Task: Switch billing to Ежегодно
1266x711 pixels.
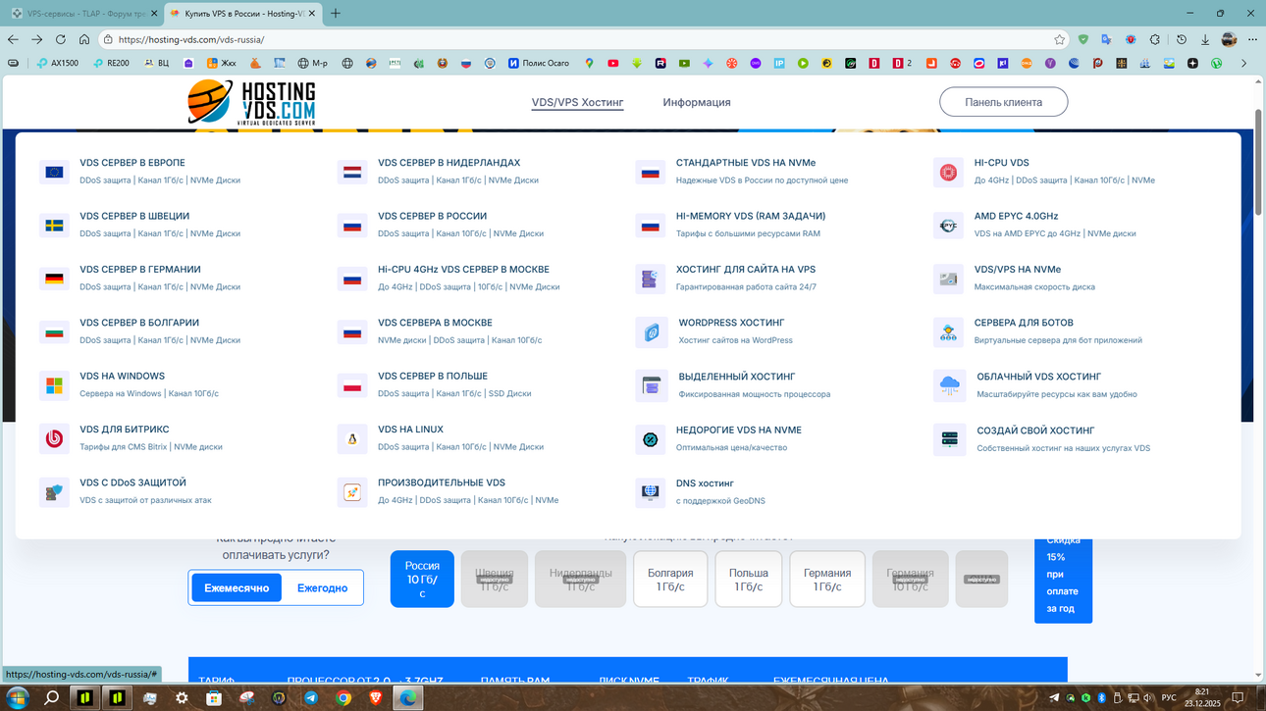Action: point(323,587)
